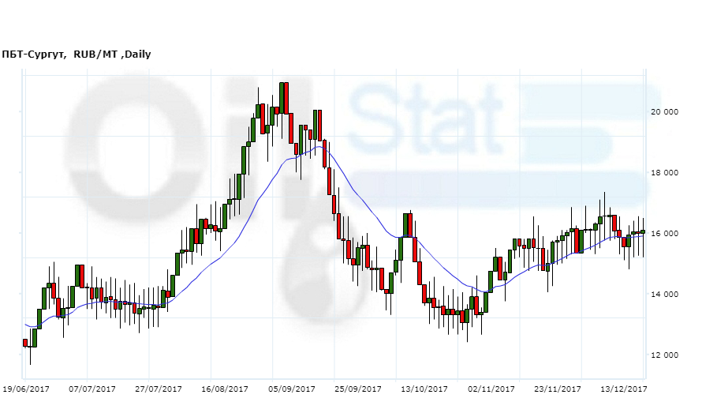The height and width of the screenshot is (402, 717).
Task: Select the 18 000 price axis label
Action: tap(664, 173)
